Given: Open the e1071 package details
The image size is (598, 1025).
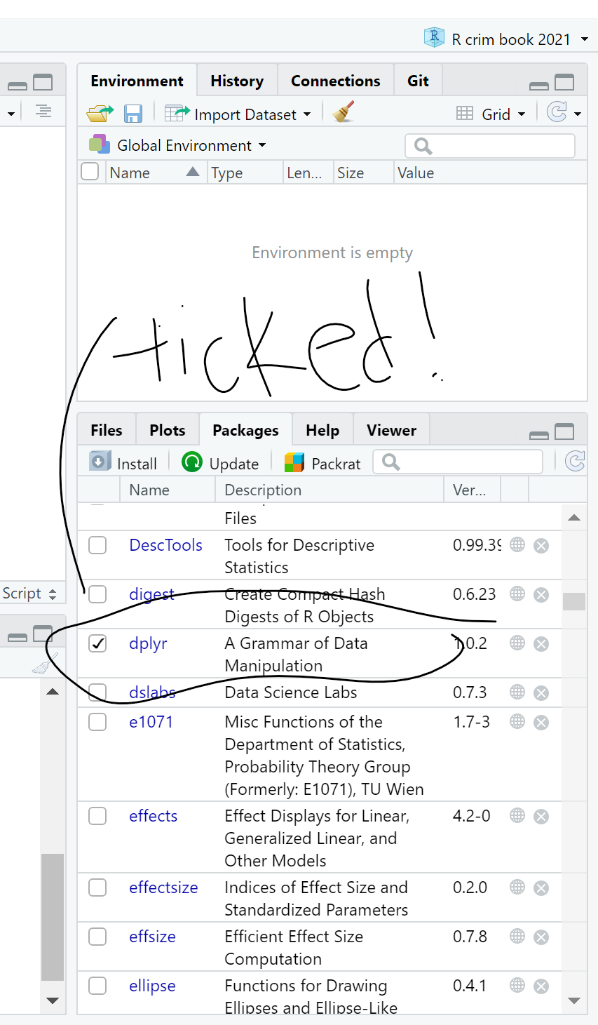Looking at the screenshot, I should [151, 721].
